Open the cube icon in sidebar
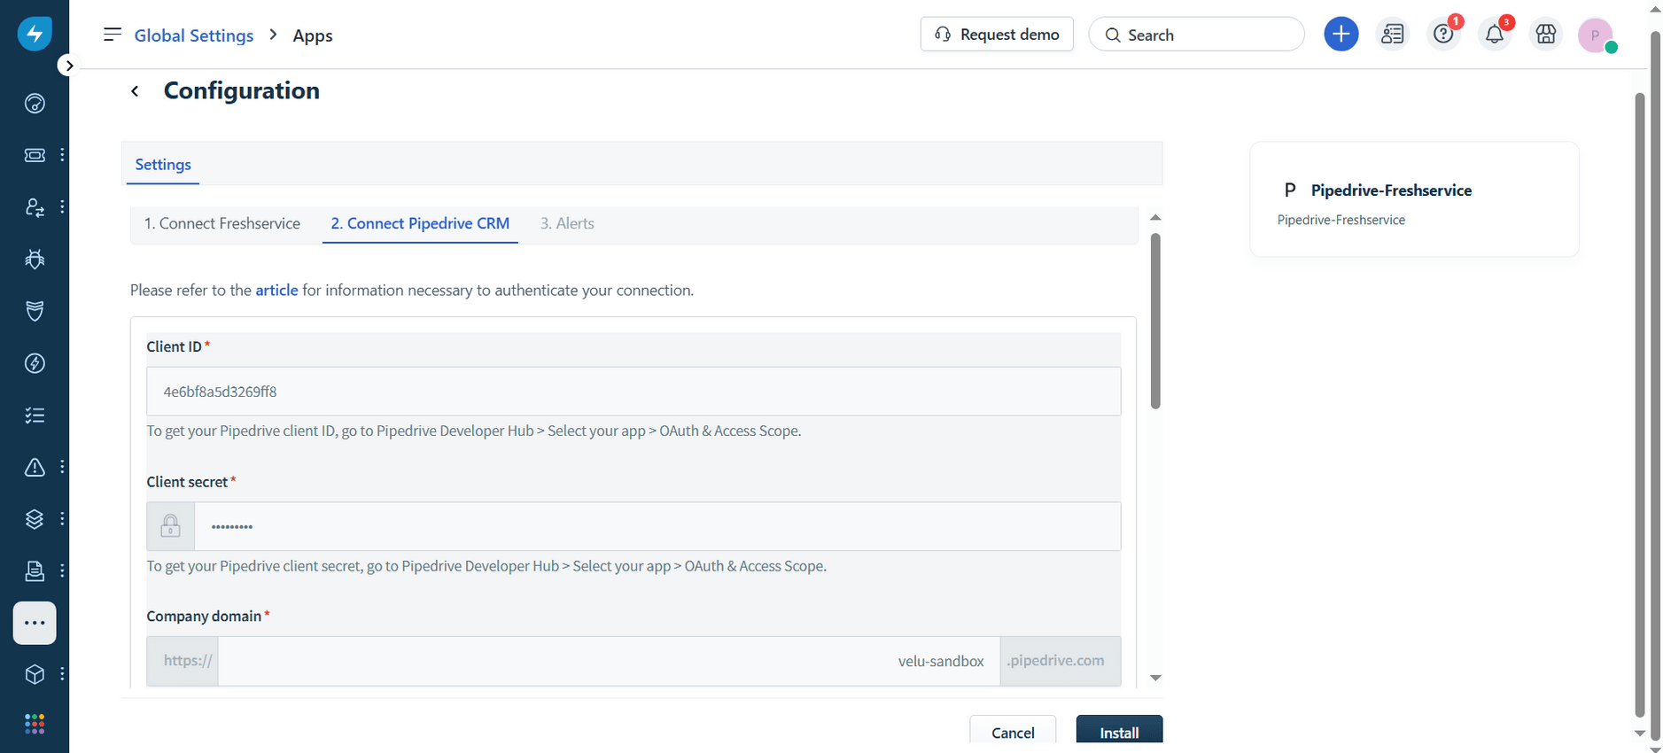 pos(35,674)
